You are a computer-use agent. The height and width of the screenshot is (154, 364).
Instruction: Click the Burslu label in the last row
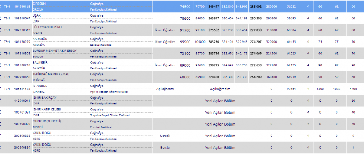click(x=165, y=148)
